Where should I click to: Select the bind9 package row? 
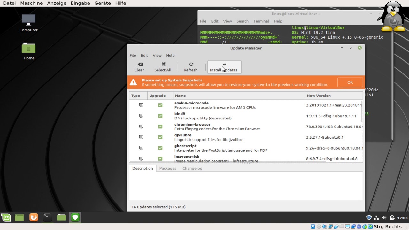coord(246,116)
